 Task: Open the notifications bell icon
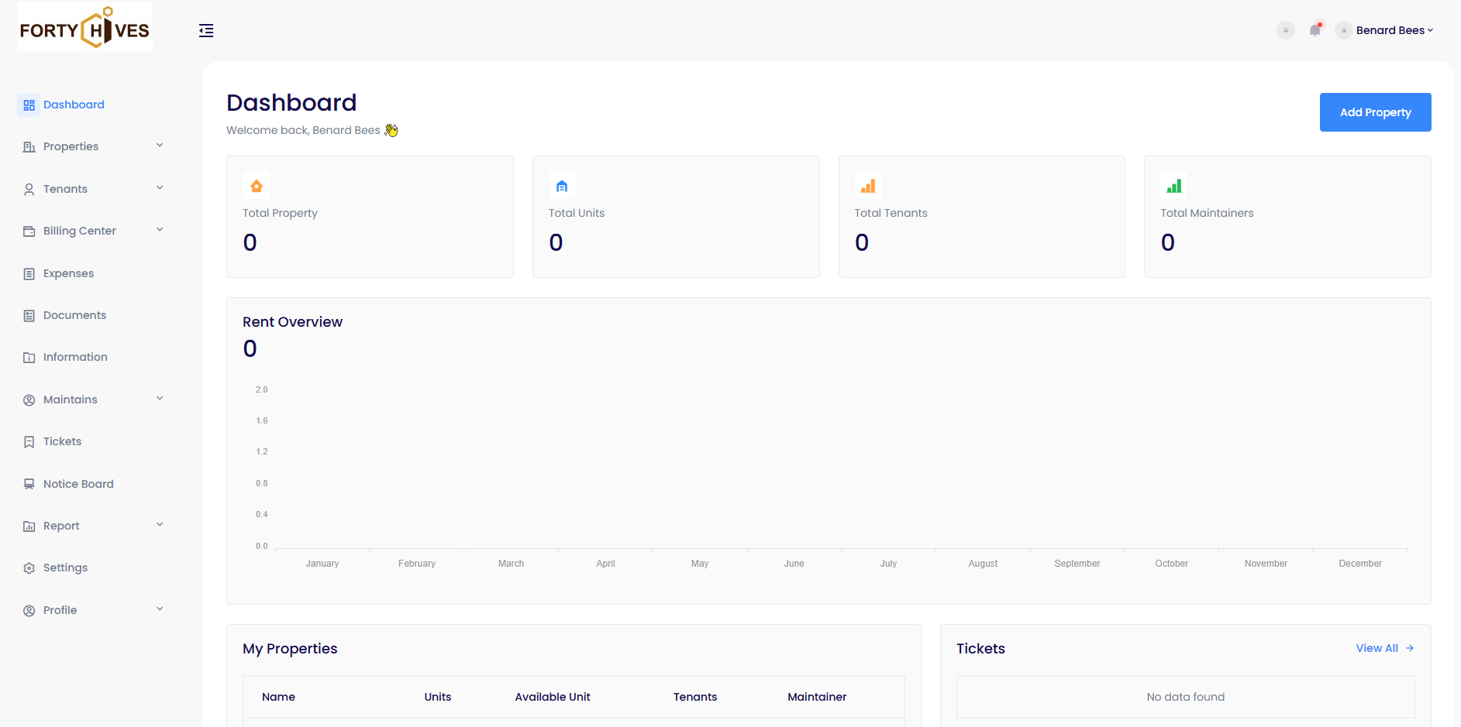tap(1315, 30)
